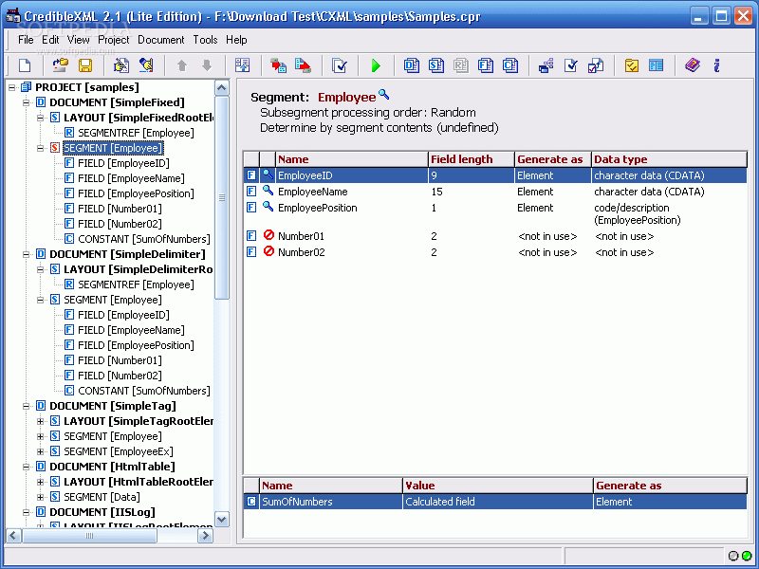Click the add Constant (C) toolbar icon
This screenshot has width=759, height=569.
click(510, 65)
